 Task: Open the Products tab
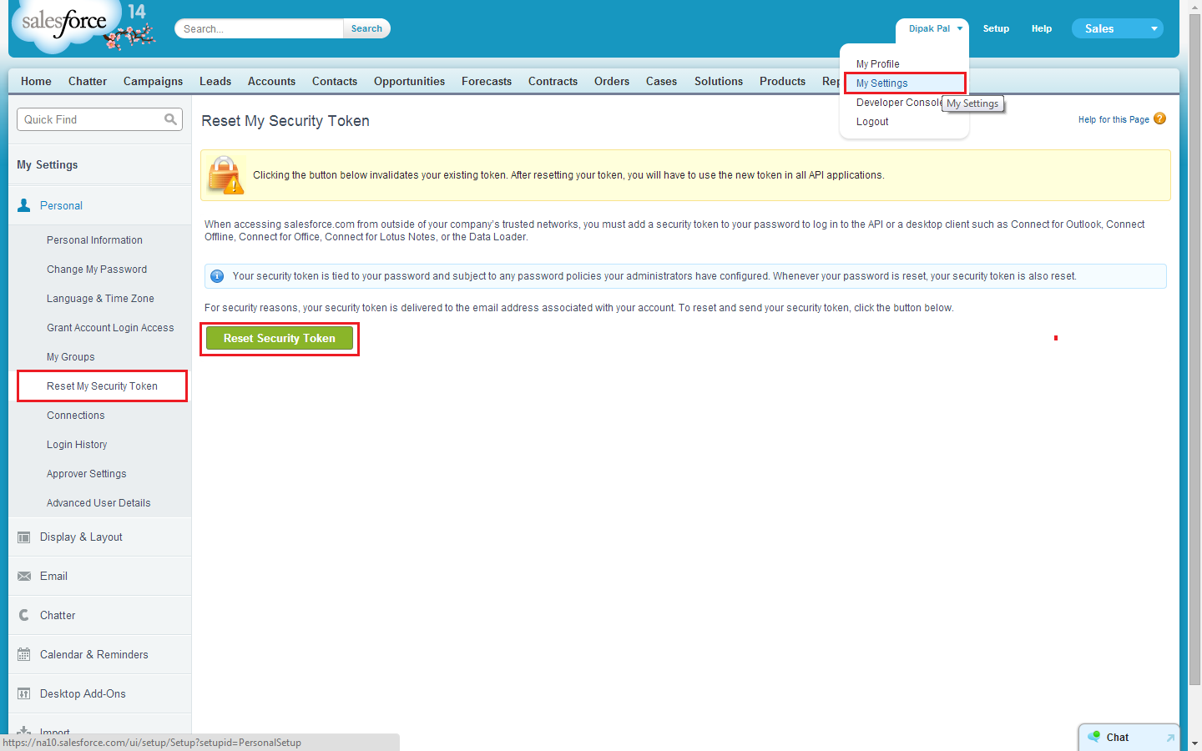tap(782, 81)
